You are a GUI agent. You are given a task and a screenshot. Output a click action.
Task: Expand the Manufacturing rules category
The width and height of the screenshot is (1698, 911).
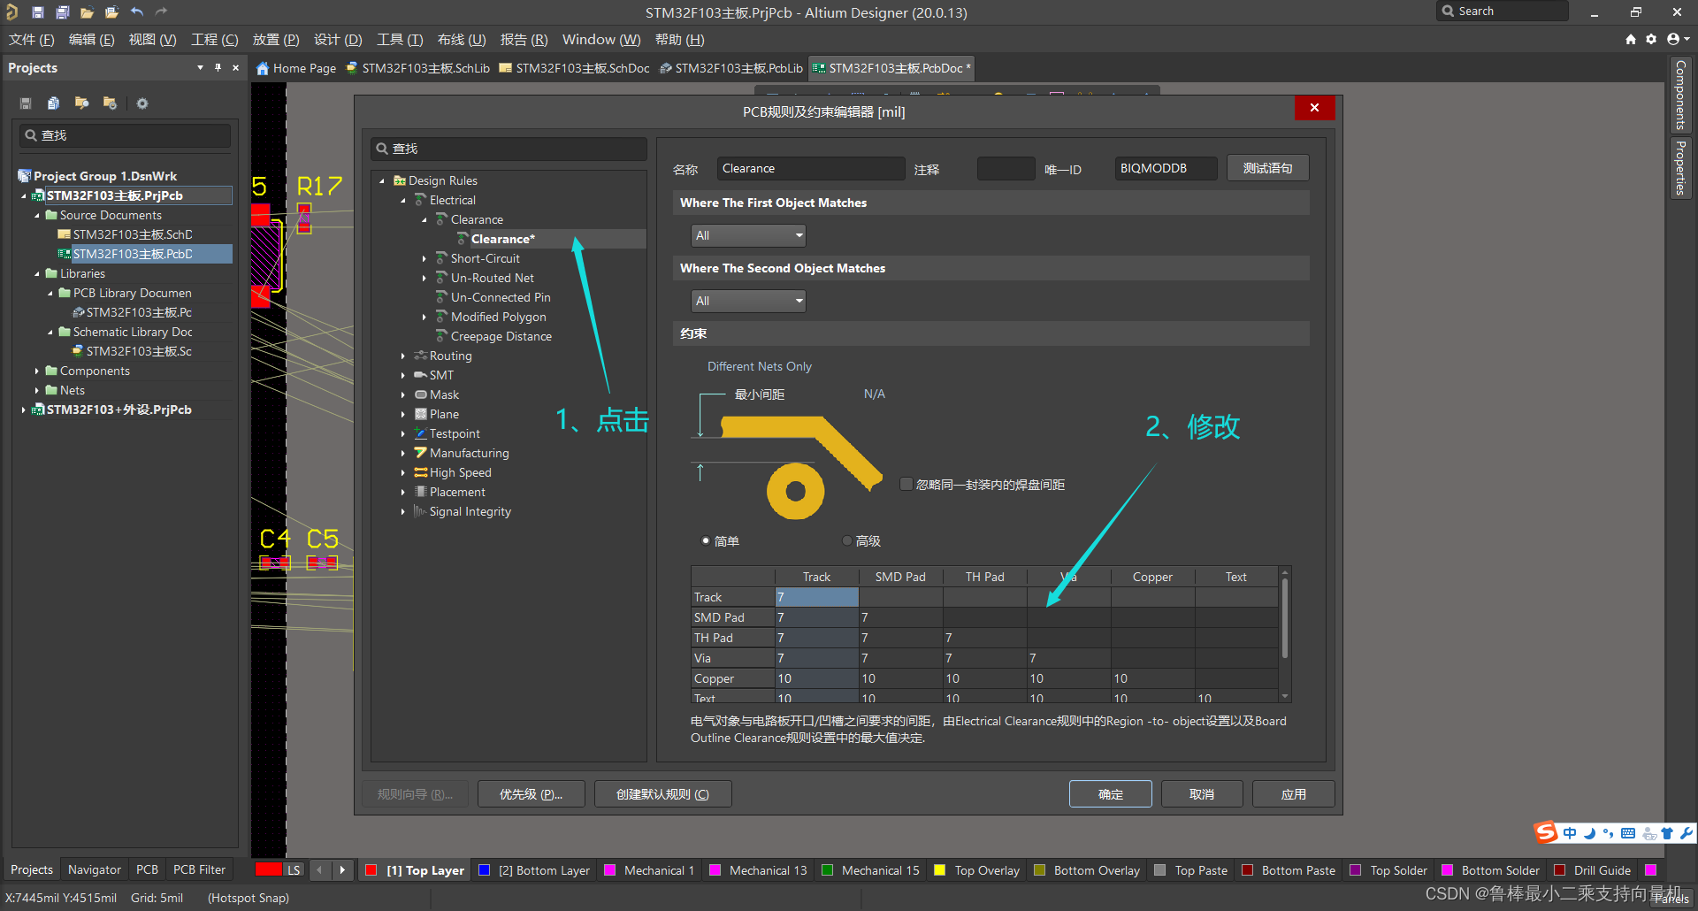403,453
